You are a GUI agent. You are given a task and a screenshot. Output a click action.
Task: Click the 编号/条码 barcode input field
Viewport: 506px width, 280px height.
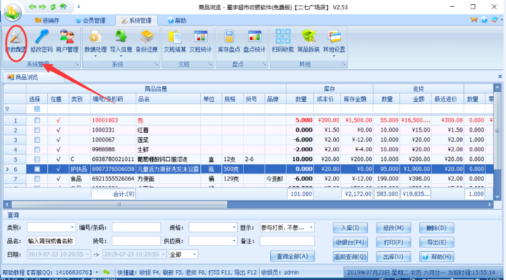(136, 227)
